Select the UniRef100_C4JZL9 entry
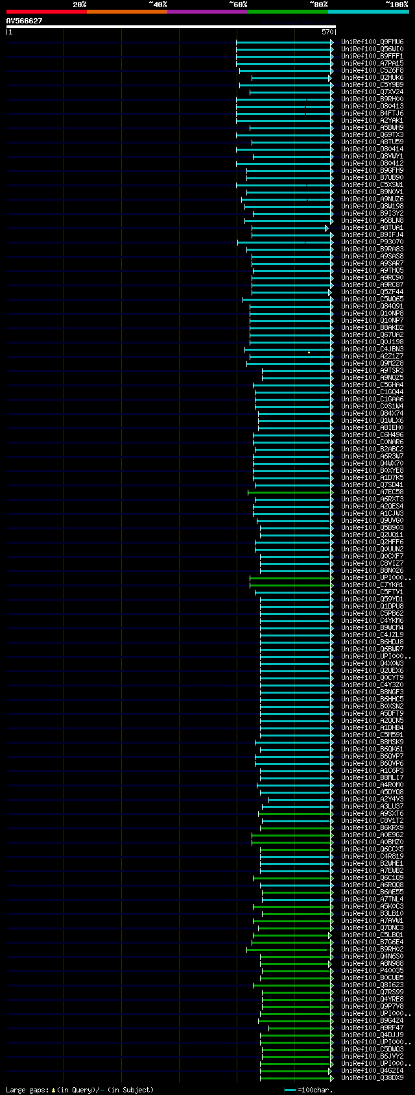Image resolution: width=415 pixels, height=1095 pixels. pos(372,635)
